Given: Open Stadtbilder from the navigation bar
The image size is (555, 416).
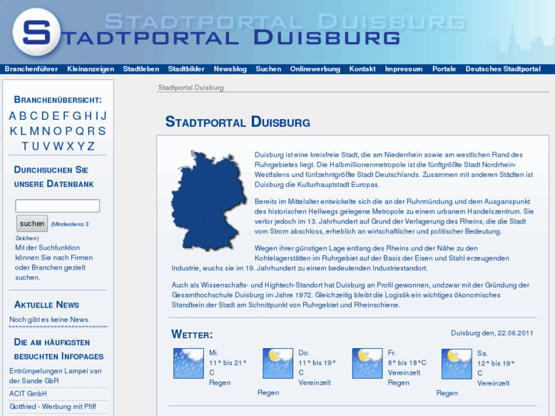Looking at the screenshot, I should coord(186,69).
